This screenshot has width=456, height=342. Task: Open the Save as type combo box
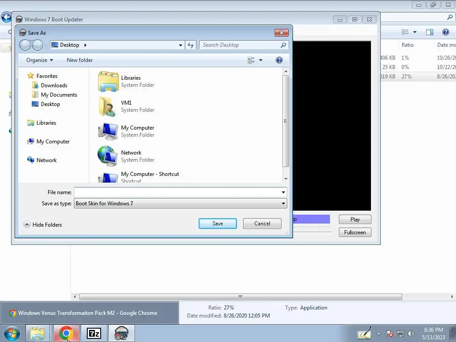pos(180,204)
